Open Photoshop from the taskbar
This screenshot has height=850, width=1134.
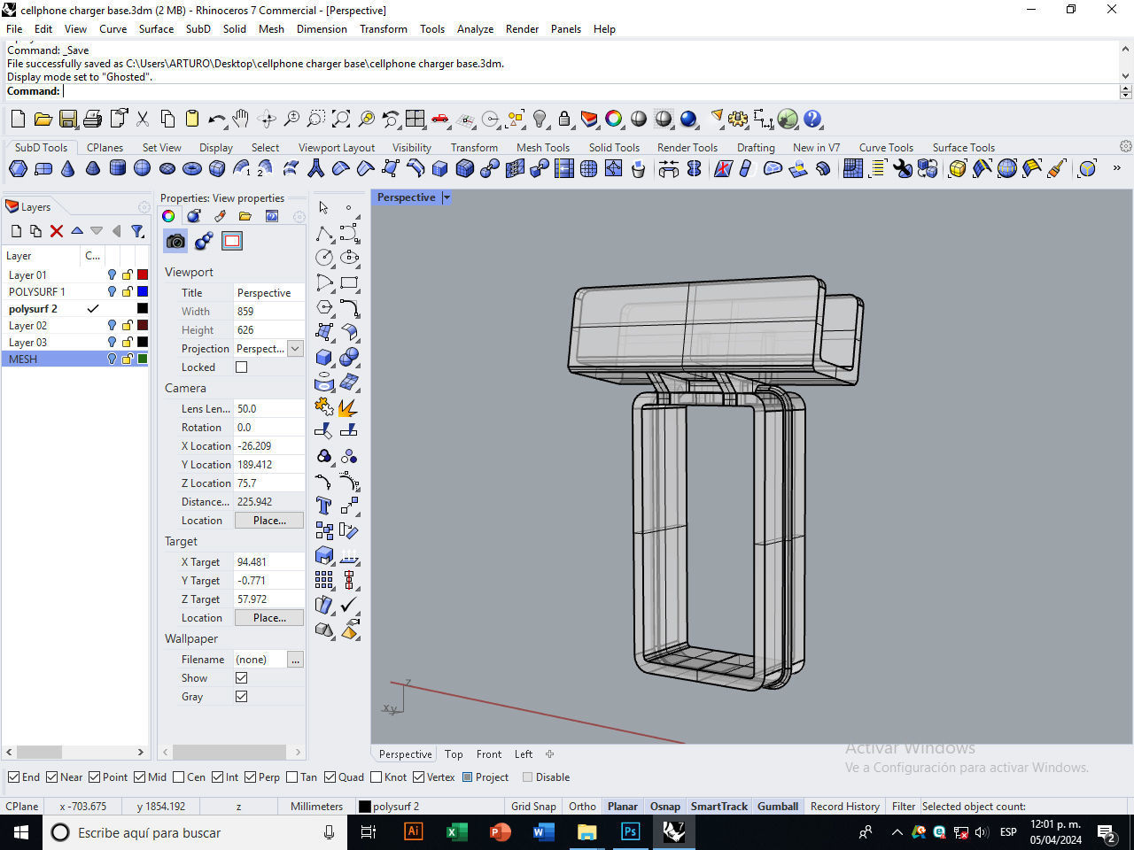(x=630, y=831)
